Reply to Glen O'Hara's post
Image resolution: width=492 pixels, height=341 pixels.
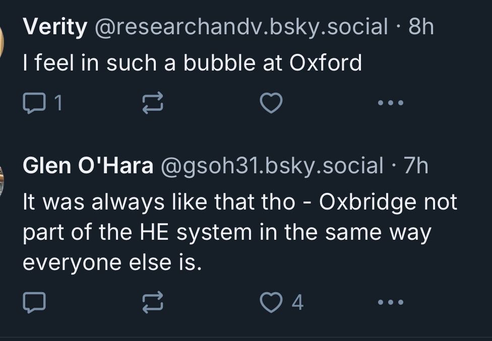click(x=34, y=302)
